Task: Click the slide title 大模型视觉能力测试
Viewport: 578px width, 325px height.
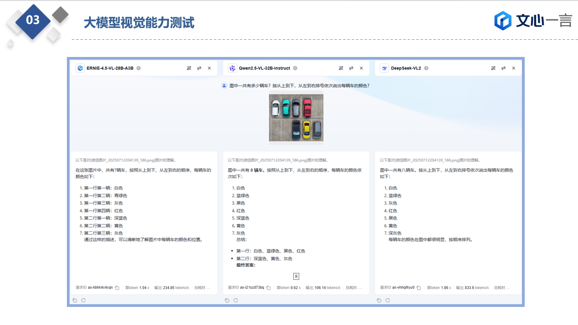Action: coord(139,23)
